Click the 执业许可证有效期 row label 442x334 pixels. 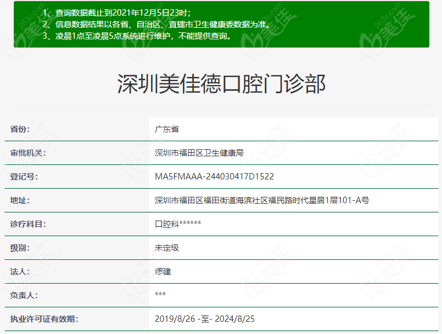point(44,319)
